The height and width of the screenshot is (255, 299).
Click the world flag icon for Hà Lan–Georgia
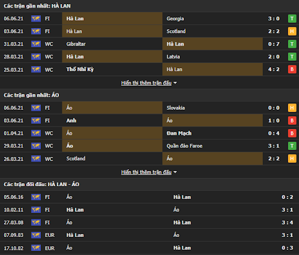pyautogui.click(x=36, y=19)
